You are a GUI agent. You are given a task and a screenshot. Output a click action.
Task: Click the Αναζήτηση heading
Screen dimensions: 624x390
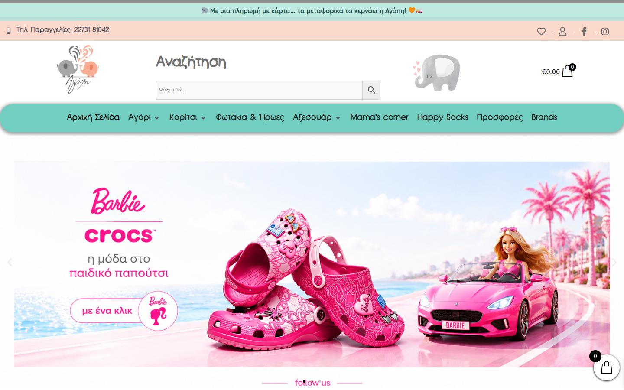[191, 62]
